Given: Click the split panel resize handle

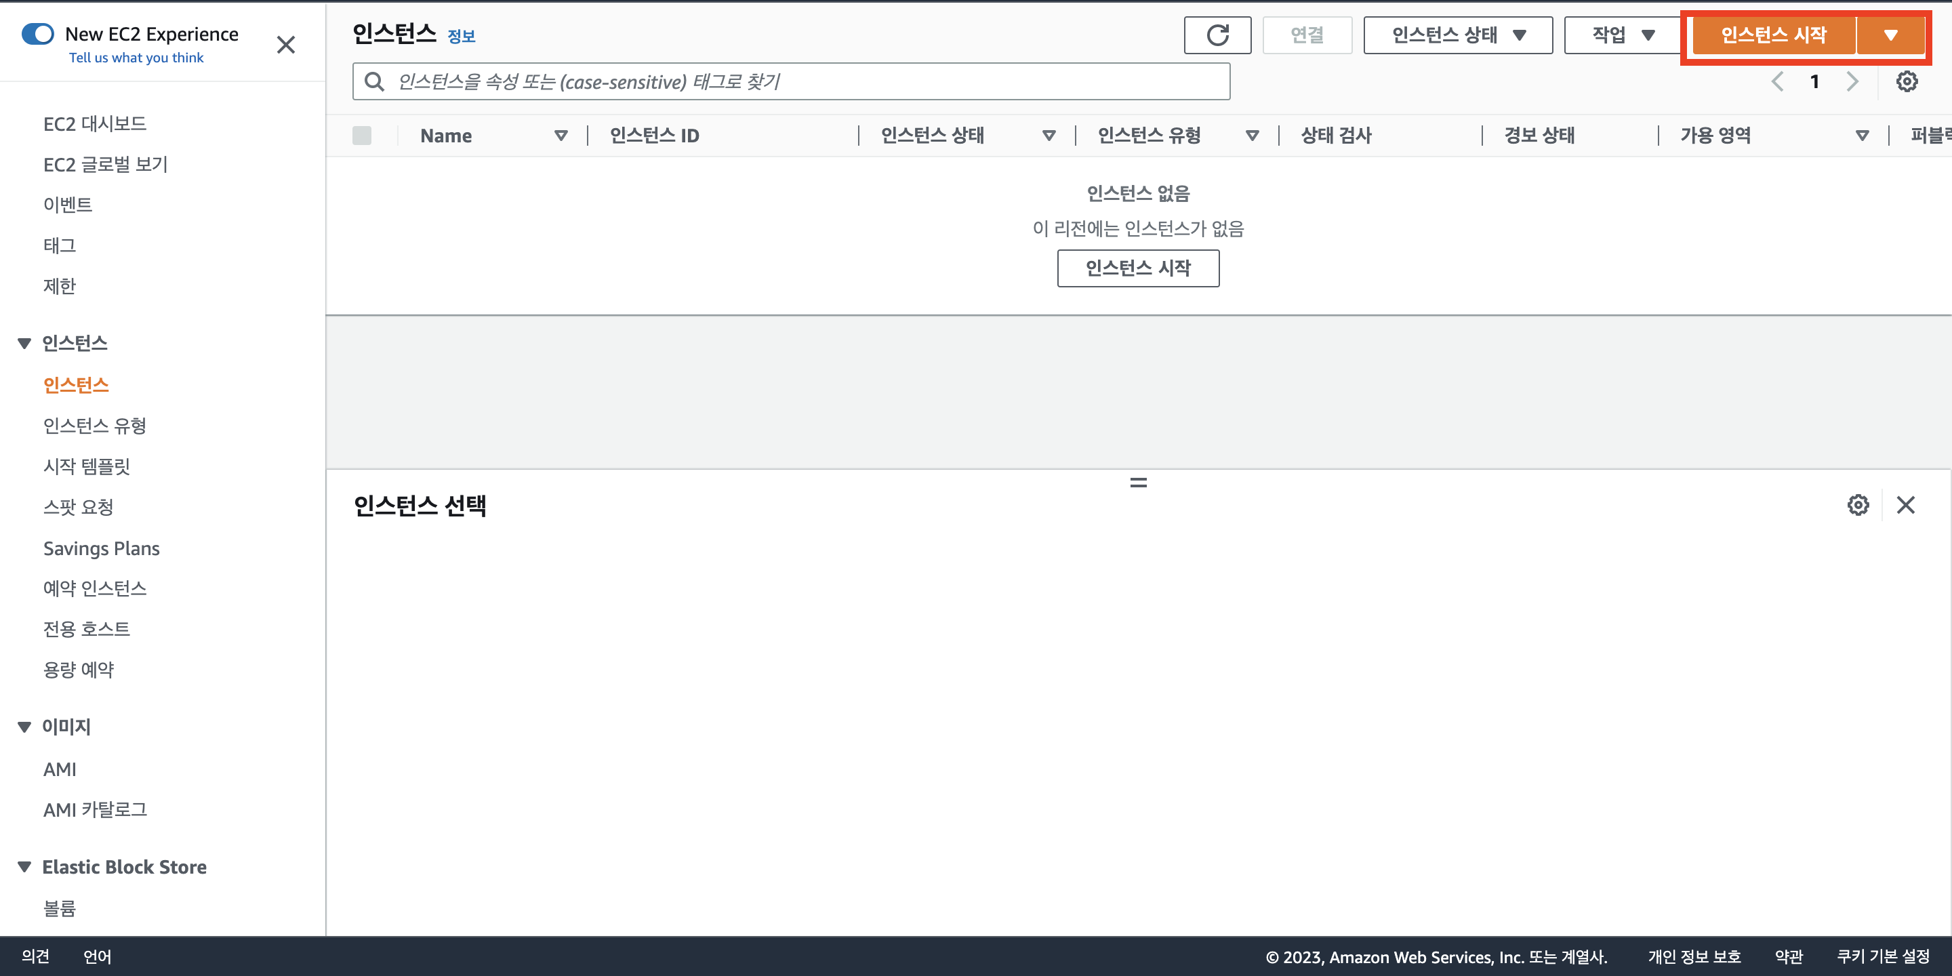Looking at the screenshot, I should pyautogui.click(x=1138, y=483).
